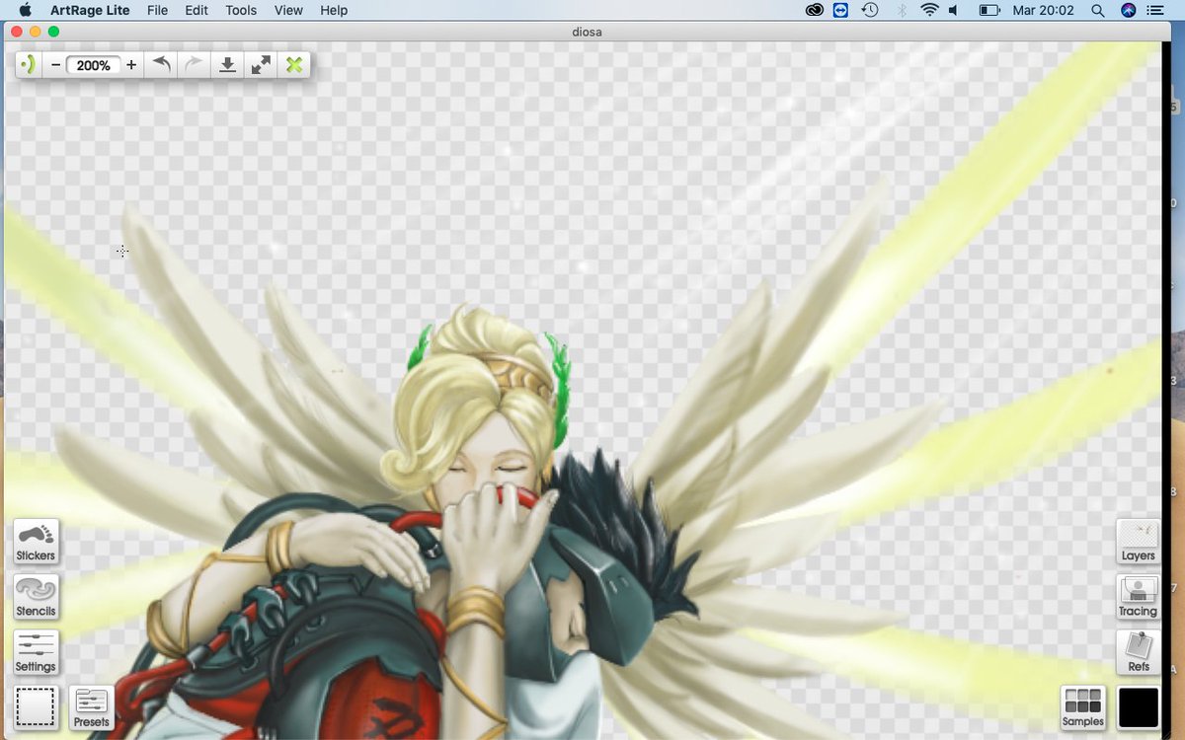Open the Help menu
1185x740 pixels.
(x=334, y=10)
